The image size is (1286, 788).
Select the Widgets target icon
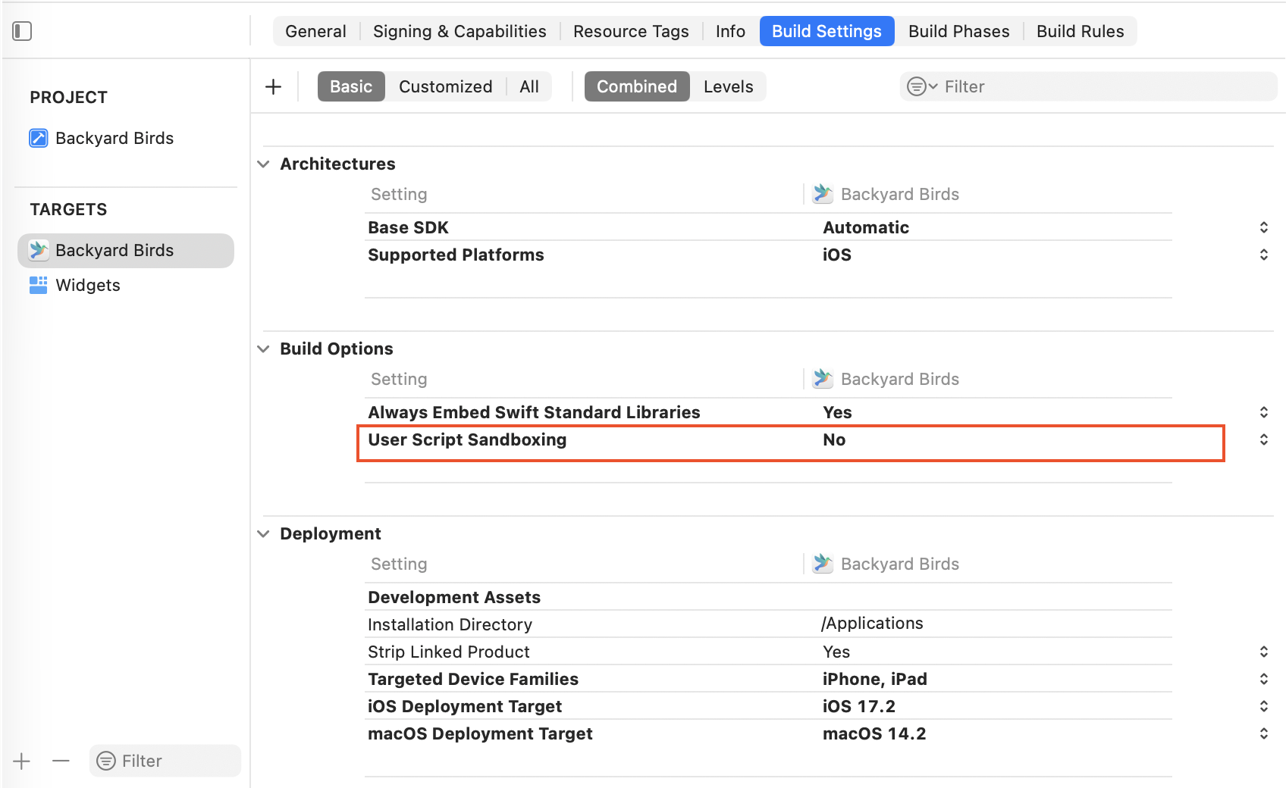click(x=39, y=285)
